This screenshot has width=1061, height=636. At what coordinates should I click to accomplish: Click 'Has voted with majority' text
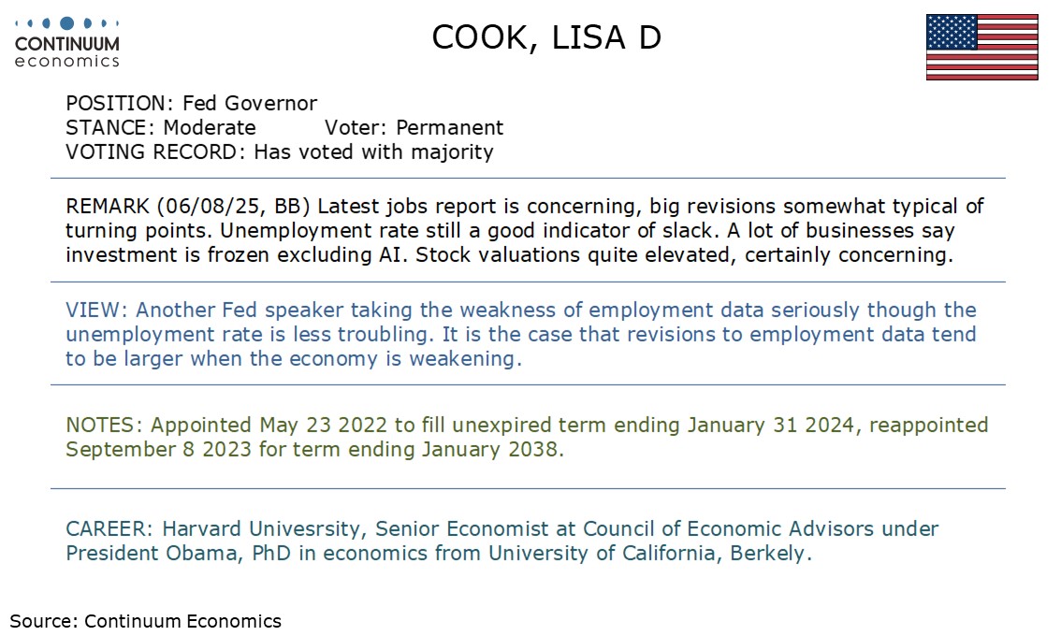coord(373,152)
